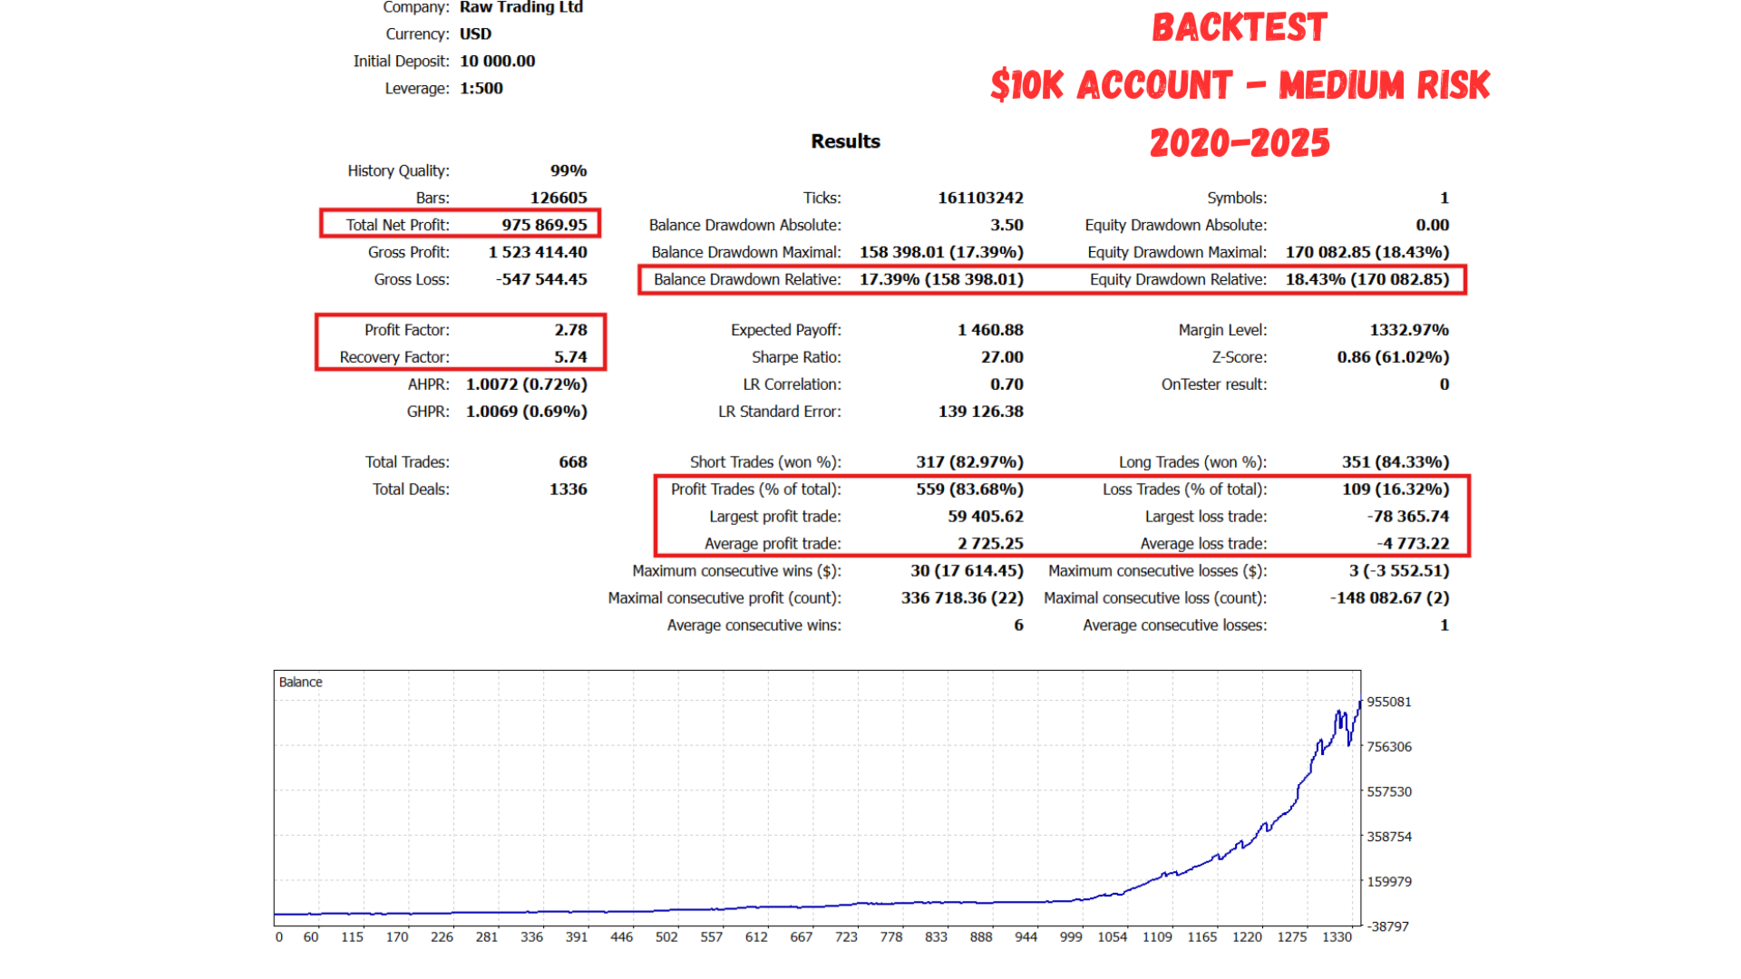The height and width of the screenshot is (979, 1741).
Task: Select the 999 x-axis tick label
Action: (1071, 937)
